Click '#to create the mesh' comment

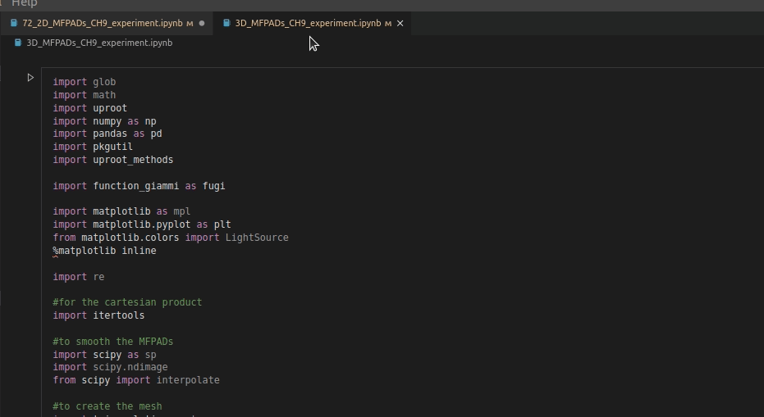(x=108, y=406)
